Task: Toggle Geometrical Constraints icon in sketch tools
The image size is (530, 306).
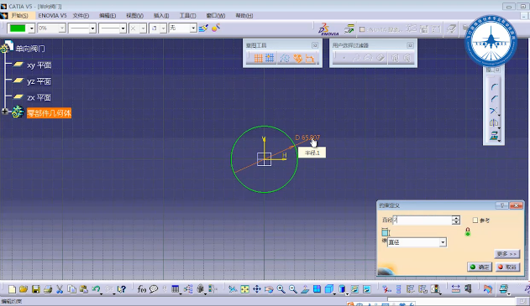Action: (x=297, y=58)
